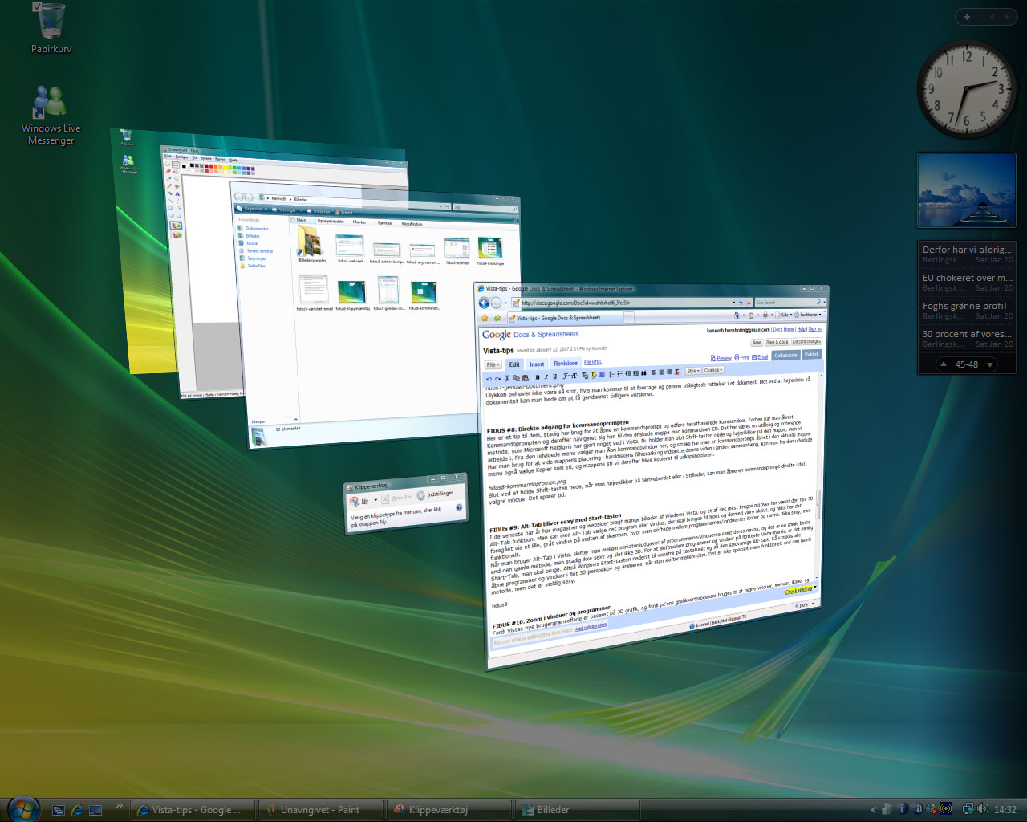
Task: Click the IE Back arrow button
Action: pos(484,303)
